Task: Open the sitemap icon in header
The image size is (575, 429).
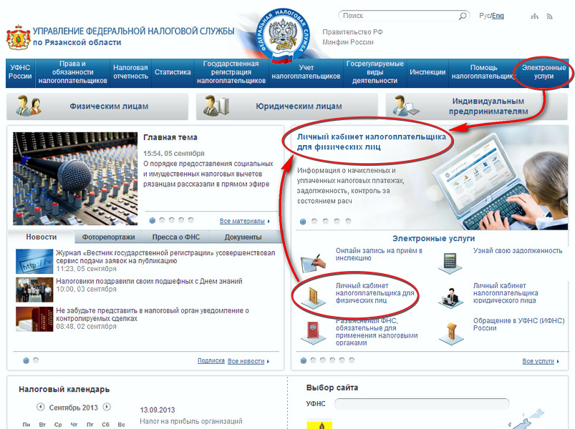Action: click(x=534, y=16)
